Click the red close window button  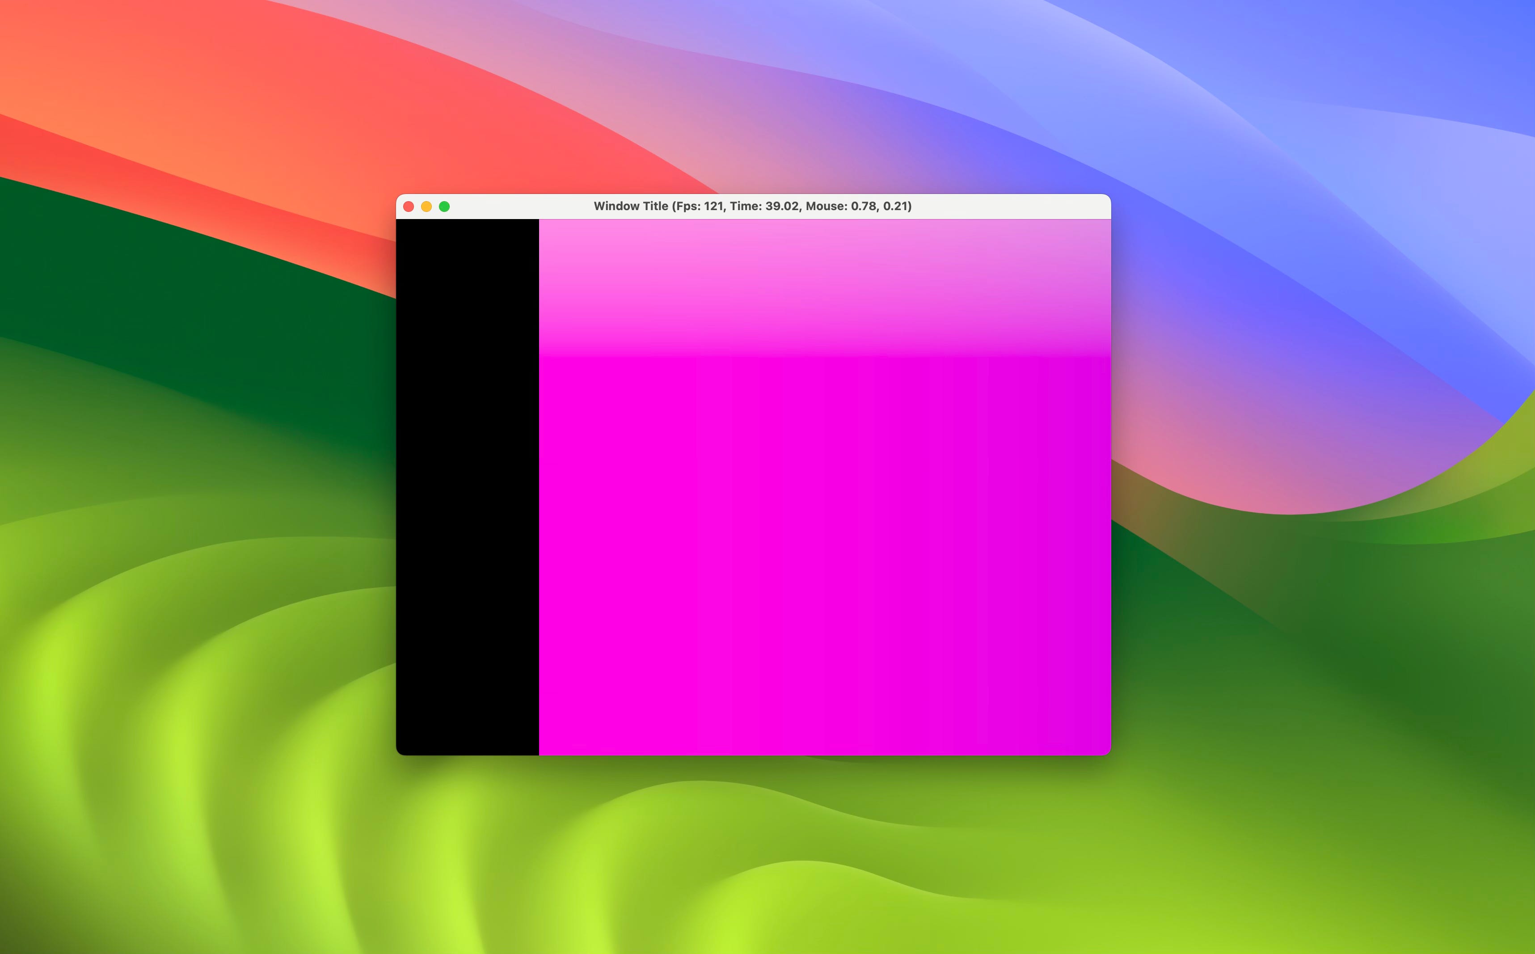(x=408, y=207)
